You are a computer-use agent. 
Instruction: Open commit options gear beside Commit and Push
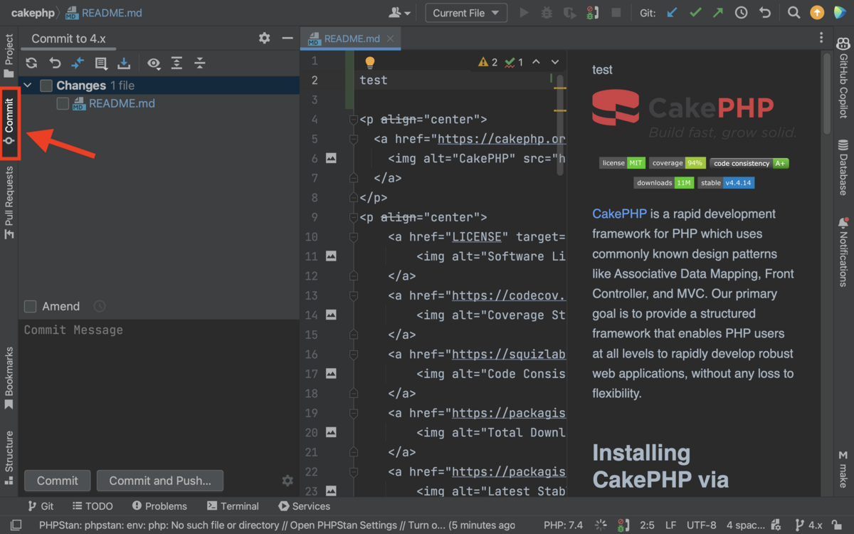click(288, 481)
